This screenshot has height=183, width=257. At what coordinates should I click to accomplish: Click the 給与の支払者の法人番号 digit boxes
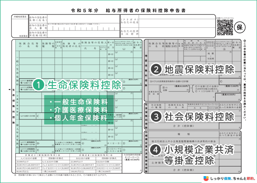click(x=84, y=27)
